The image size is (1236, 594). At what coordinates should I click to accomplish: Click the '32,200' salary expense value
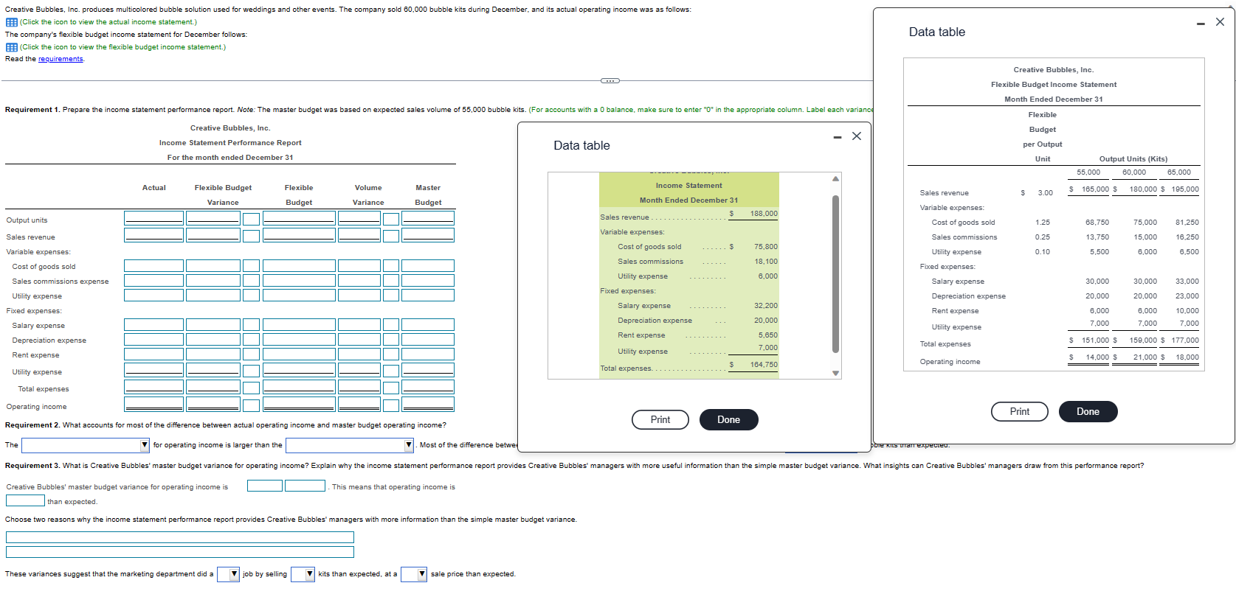766,306
